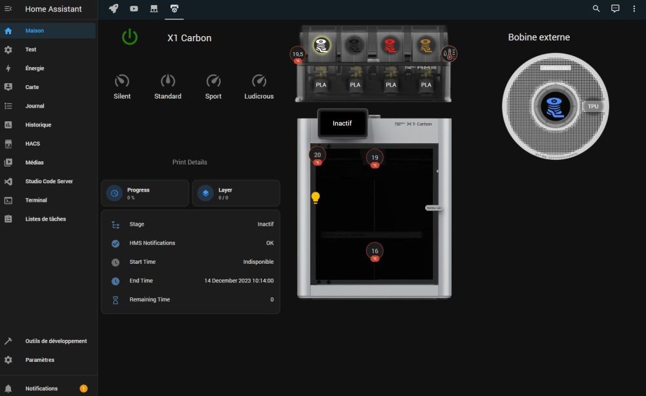
Task: Open the search icon in header
Action: (596, 8)
